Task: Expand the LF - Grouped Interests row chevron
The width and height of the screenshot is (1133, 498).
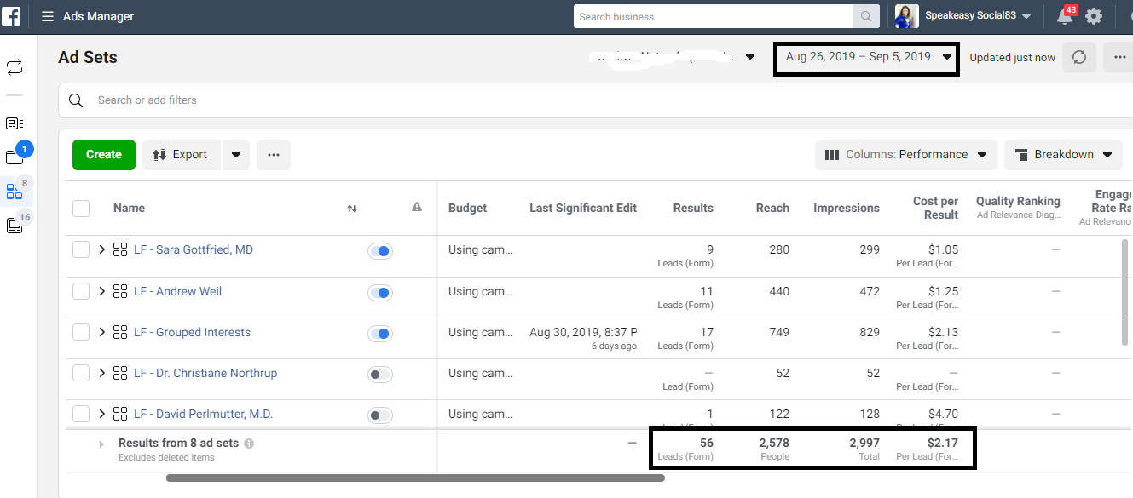Action: coord(102,332)
